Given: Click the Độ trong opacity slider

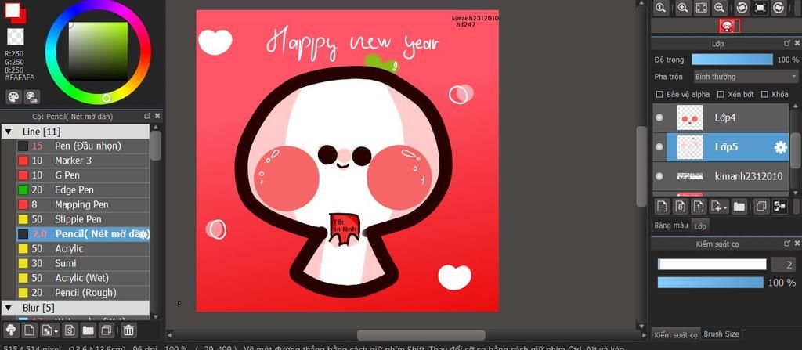Looking at the screenshot, I should (732, 60).
